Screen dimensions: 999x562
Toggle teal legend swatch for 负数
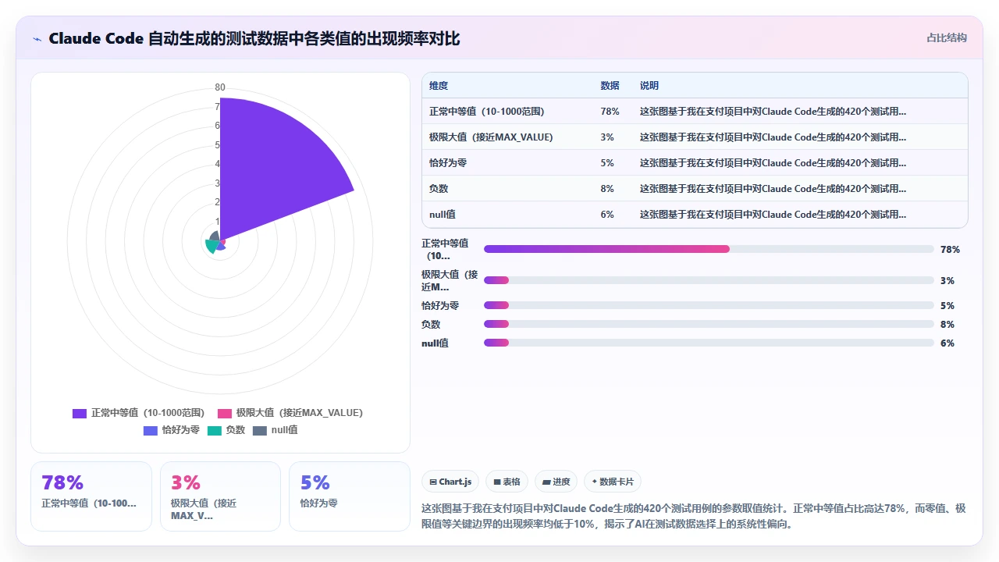(215, 430)
